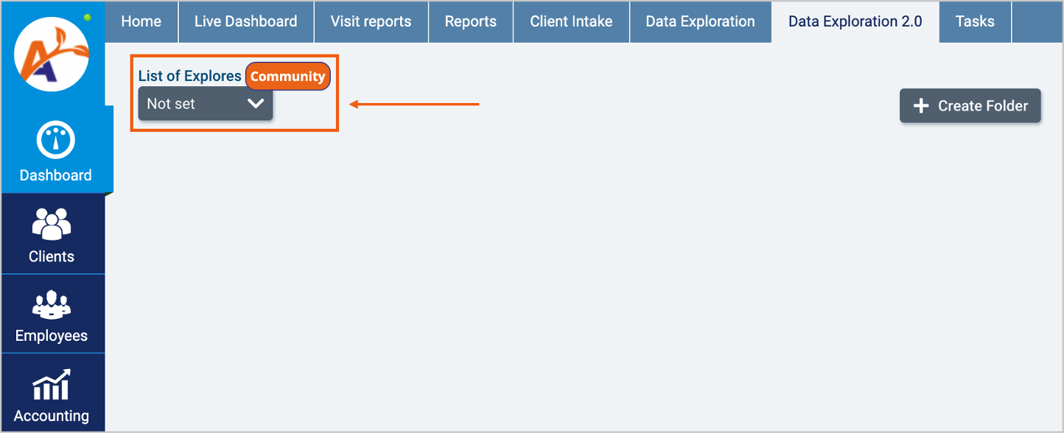
Task: Open the Client Intake tab
Action: [571, 21]
